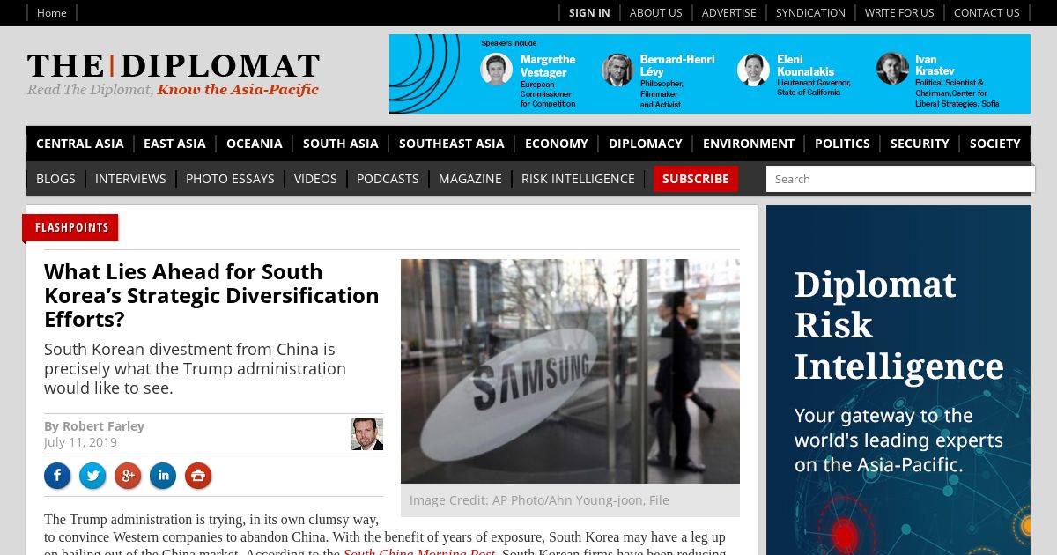Browse the Economy section

pyautogui.click(x=557, y=144)
